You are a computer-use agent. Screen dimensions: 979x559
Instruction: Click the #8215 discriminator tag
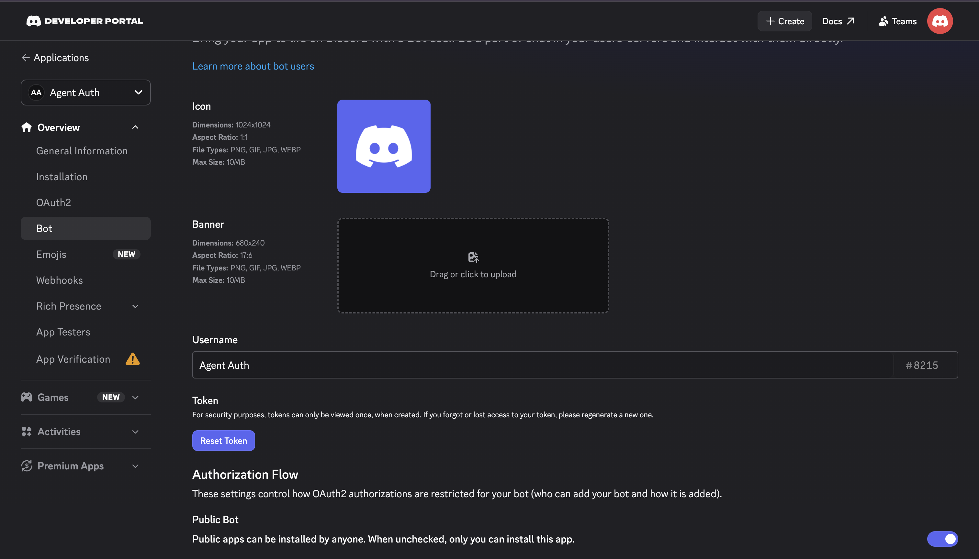(922, 365)
